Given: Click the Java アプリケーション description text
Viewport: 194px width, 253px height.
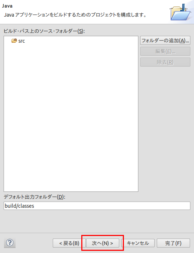Looking at the screenshot, I should click(75, 15).
